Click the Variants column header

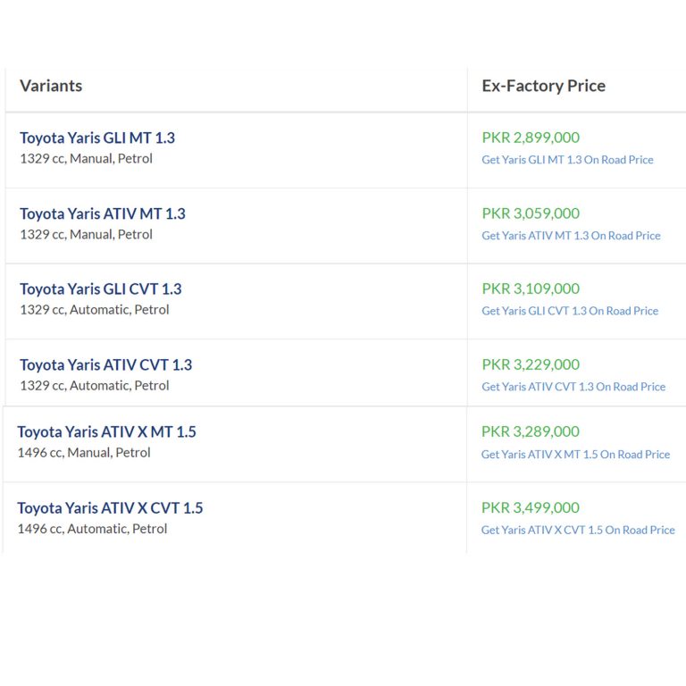[x=51, y=86]
